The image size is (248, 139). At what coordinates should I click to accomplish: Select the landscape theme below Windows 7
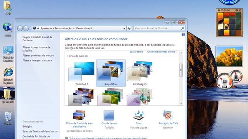tap(81, 97)
